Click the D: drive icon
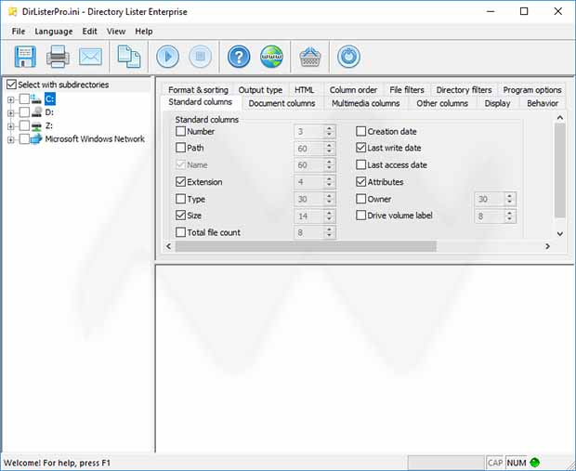Viewport: 576px width, 471px height. pos(36,111)
